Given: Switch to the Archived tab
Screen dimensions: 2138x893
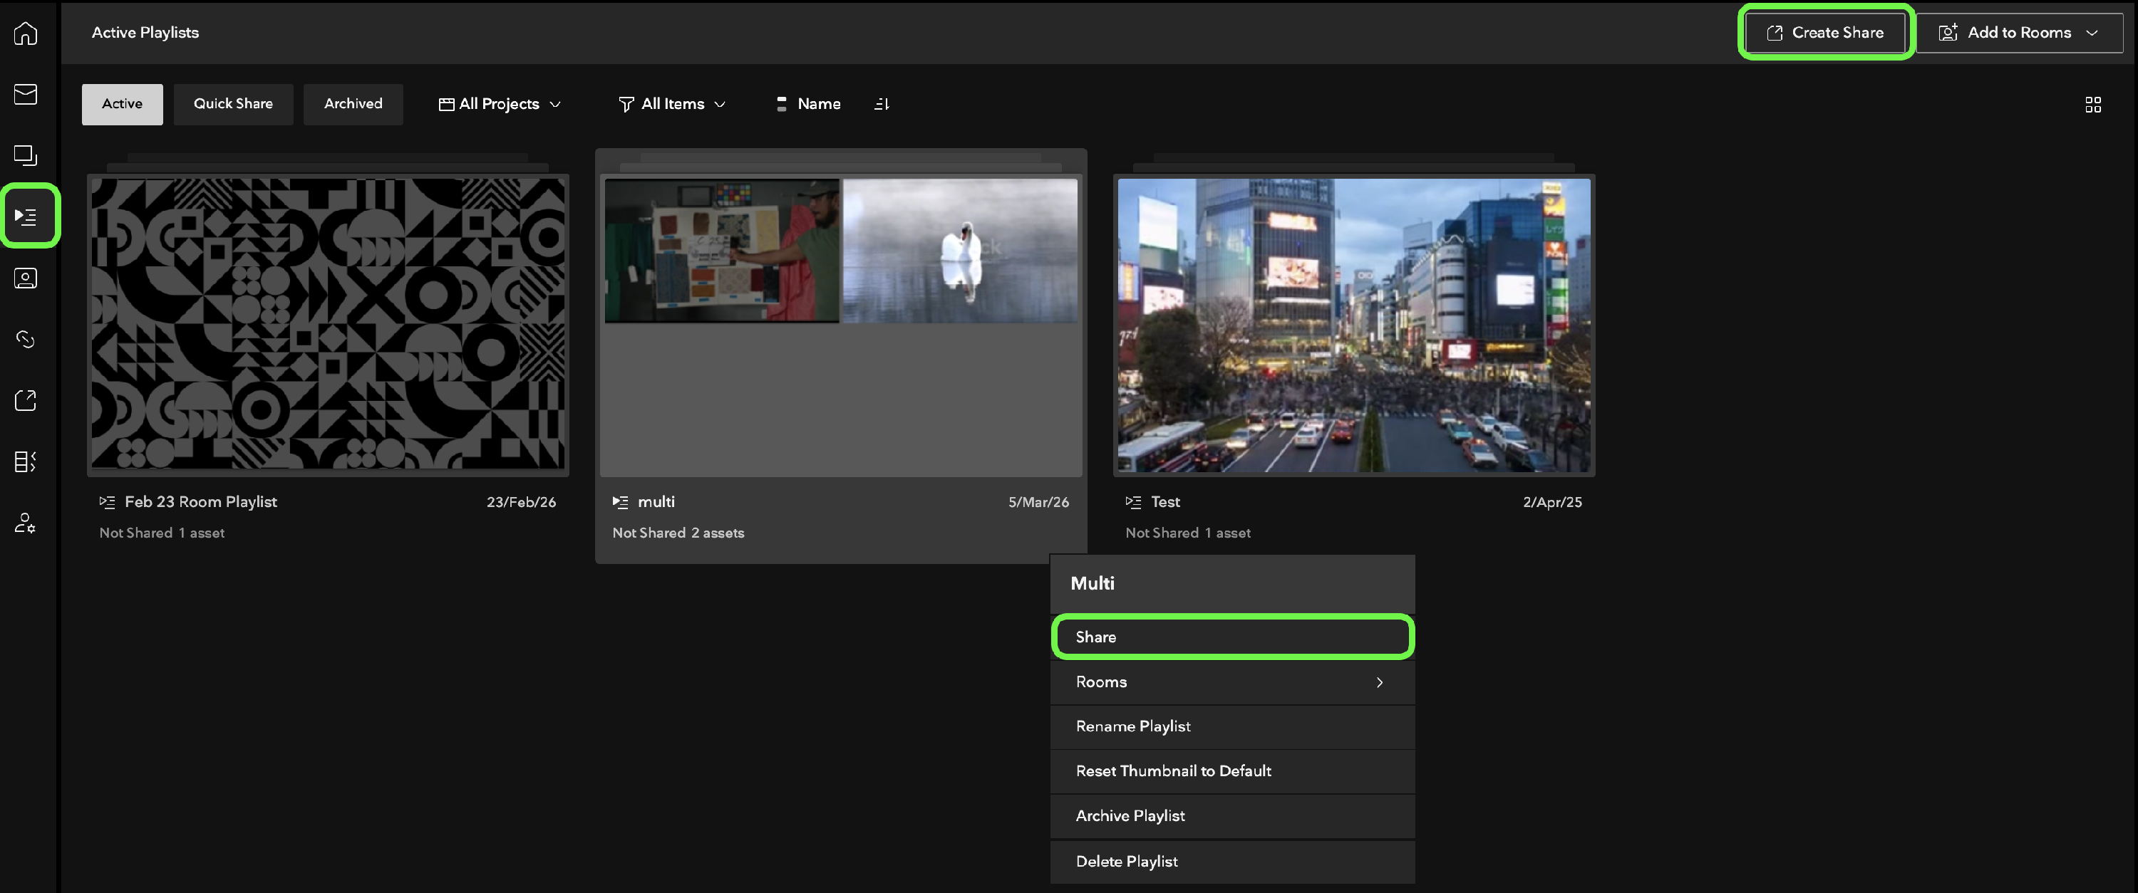Looking at the screenshot, I should tap(353, 105).
